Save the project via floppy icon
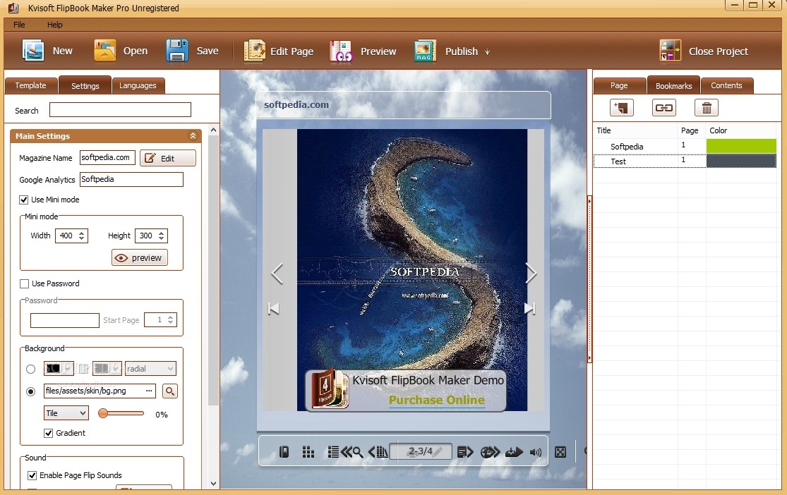This screenshot has width=787, height=495. pyautogui.click(x=176, y=51)
